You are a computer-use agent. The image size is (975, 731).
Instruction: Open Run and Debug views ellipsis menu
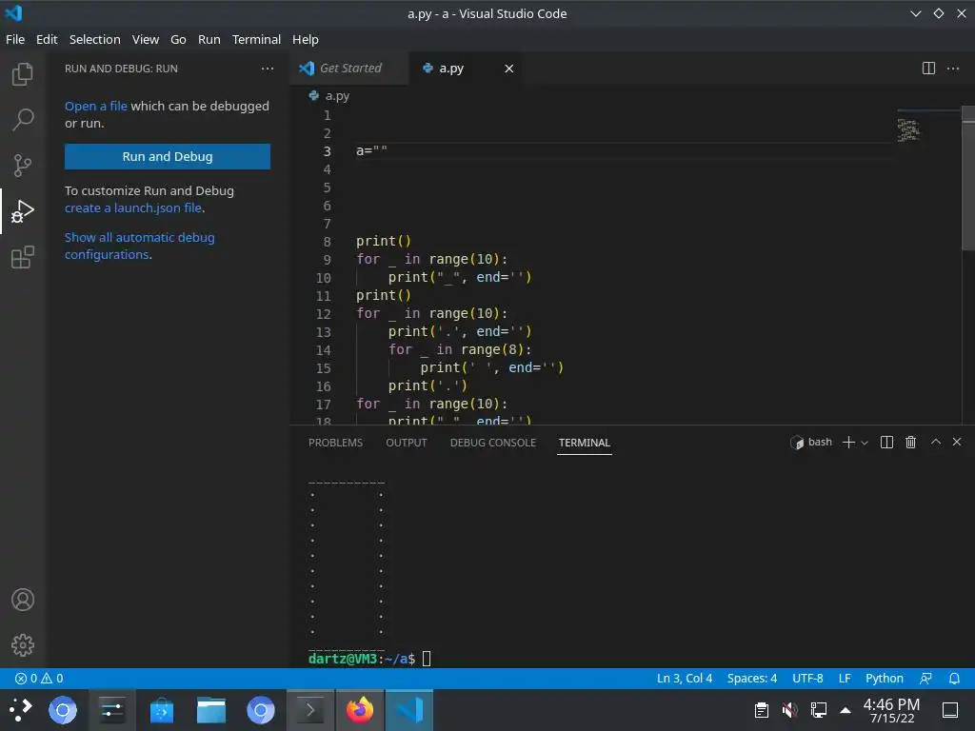pos(268,69)
